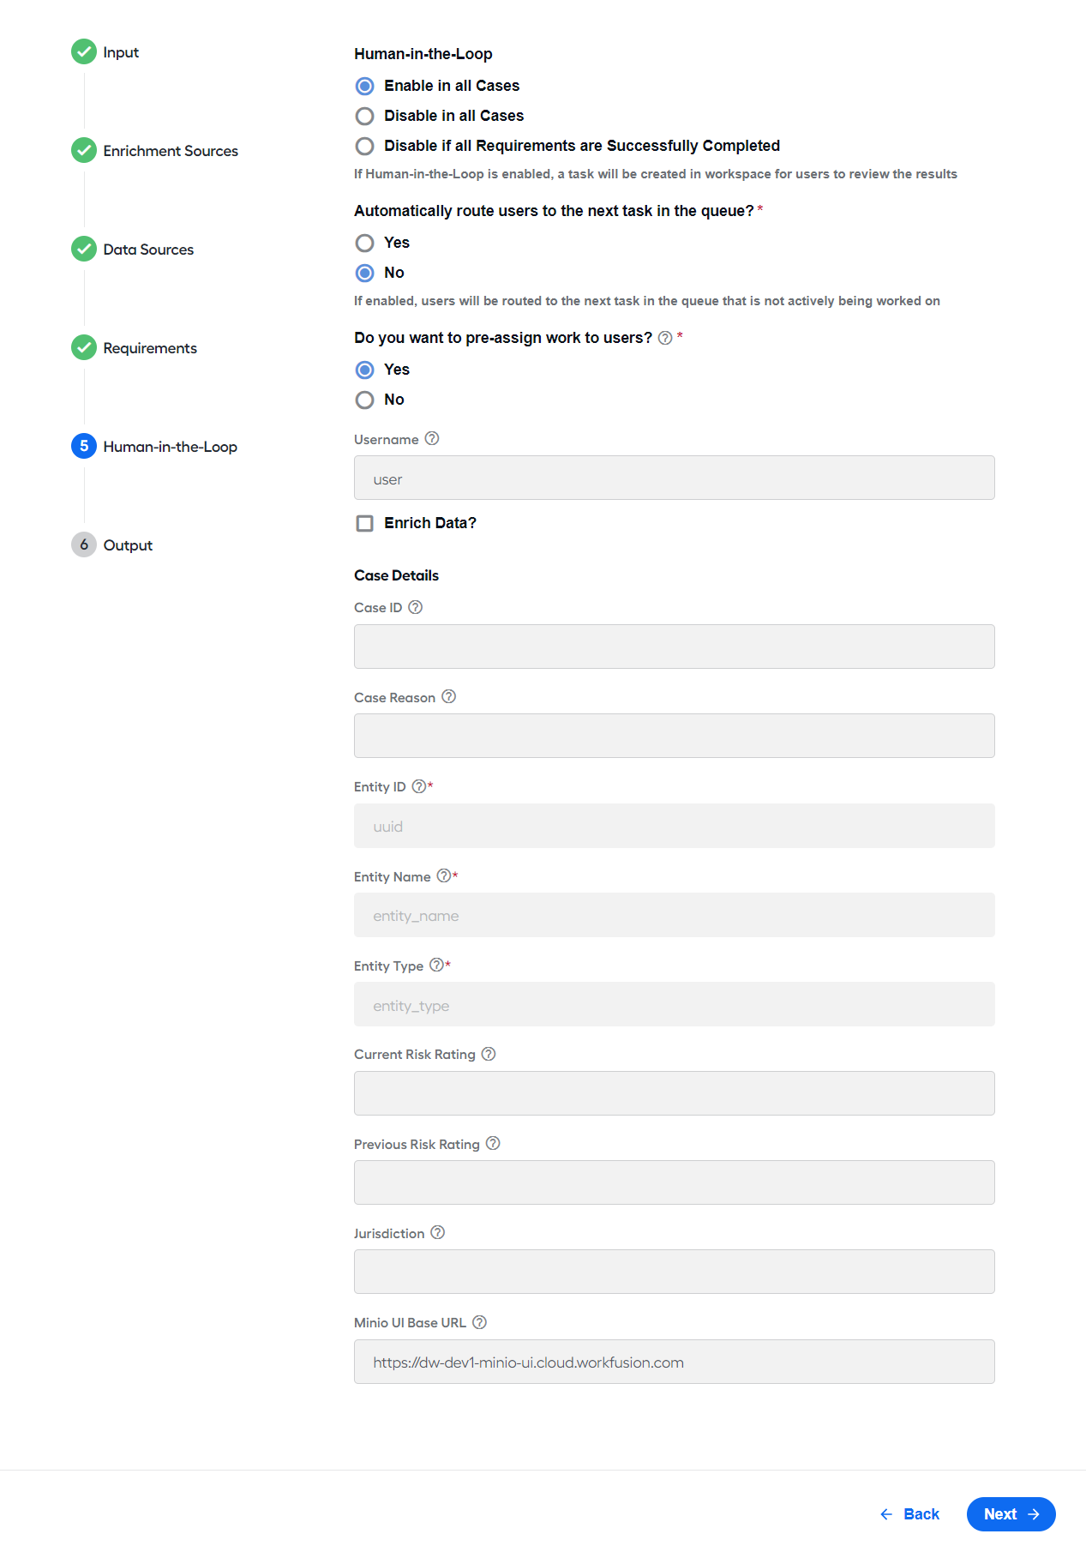1086x1552 pixels.
Task: Open help icon next to Username
Action: pyautogui.click(x=432, y=438)
